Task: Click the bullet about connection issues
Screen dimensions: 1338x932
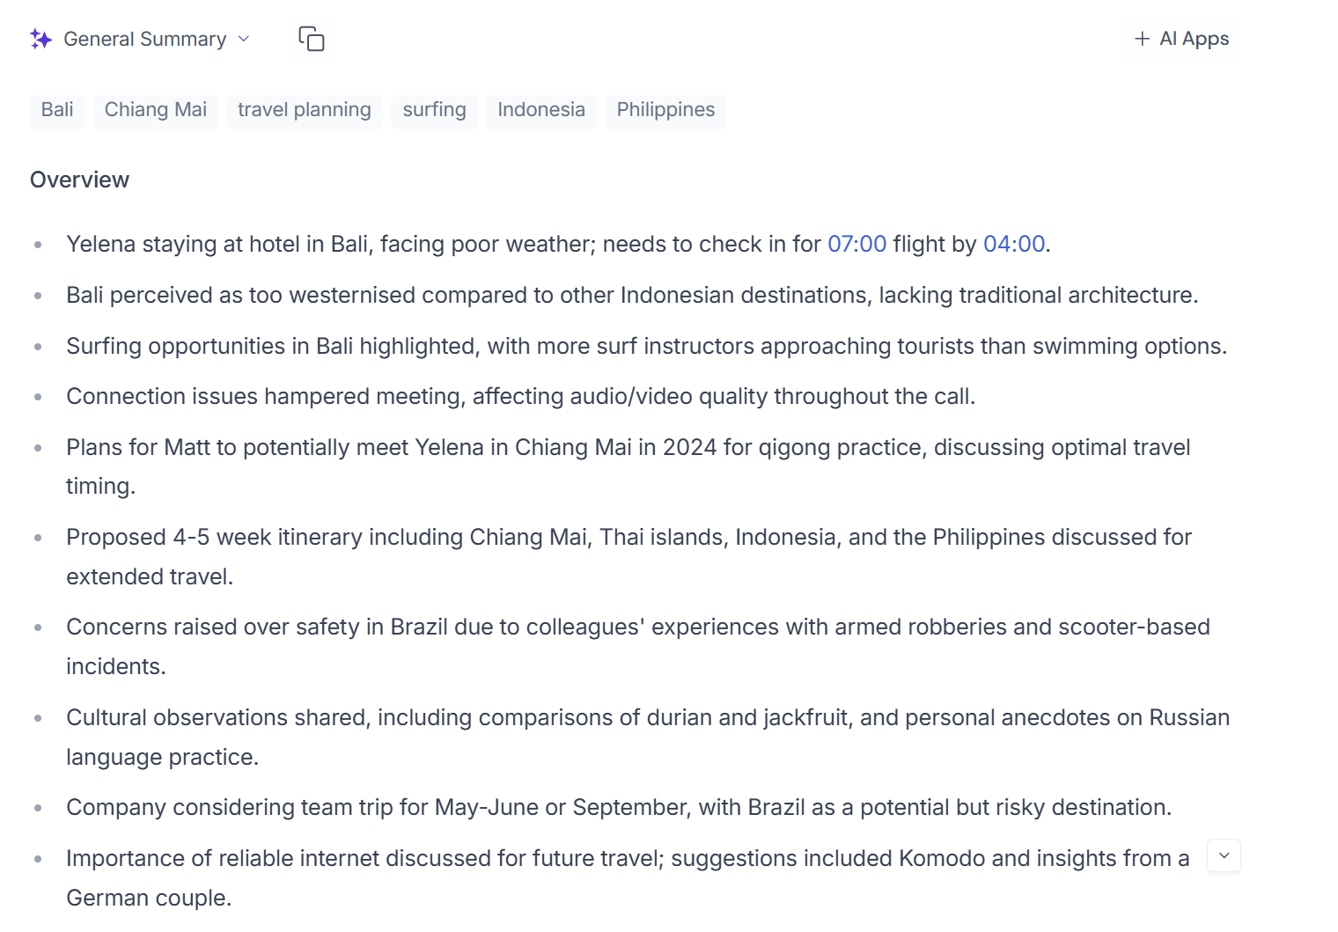Action: coord(521,397)
